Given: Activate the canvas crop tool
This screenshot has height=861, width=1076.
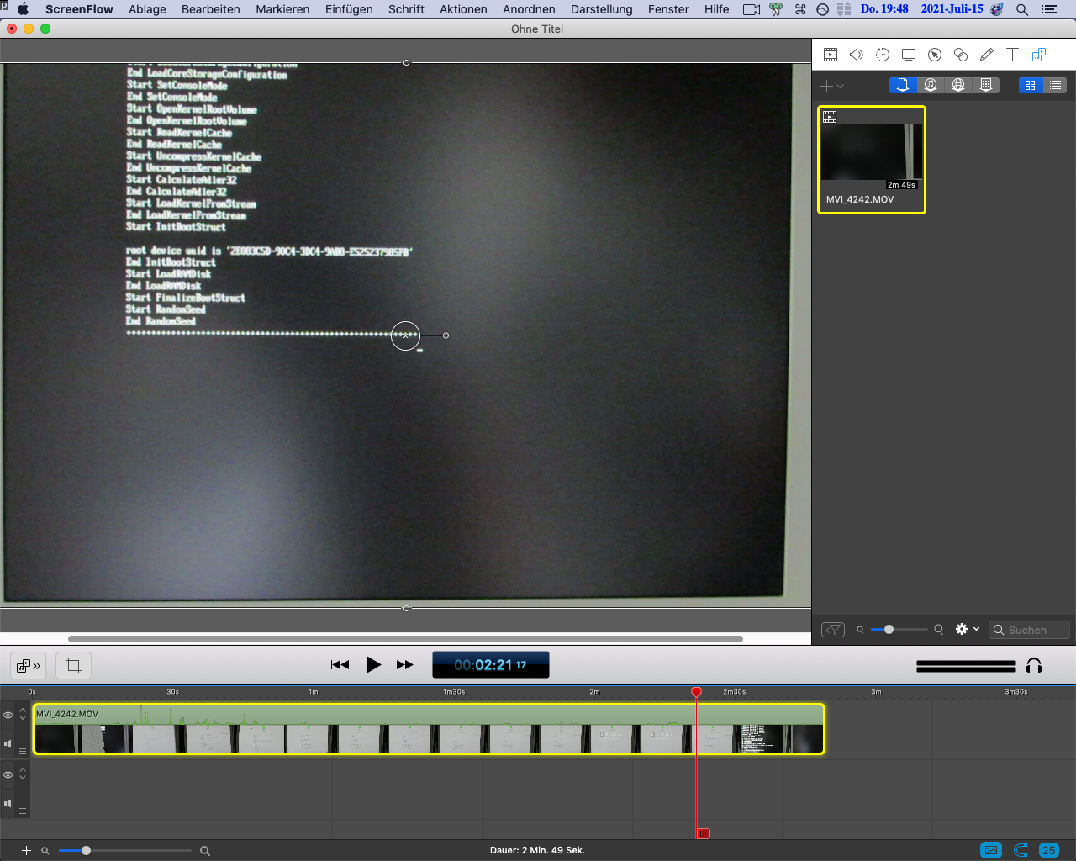Looking at the screenshot, I should 73,666.
